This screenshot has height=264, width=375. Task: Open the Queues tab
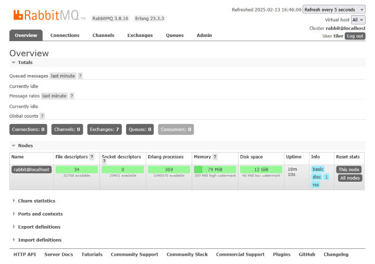click(174, 35)
